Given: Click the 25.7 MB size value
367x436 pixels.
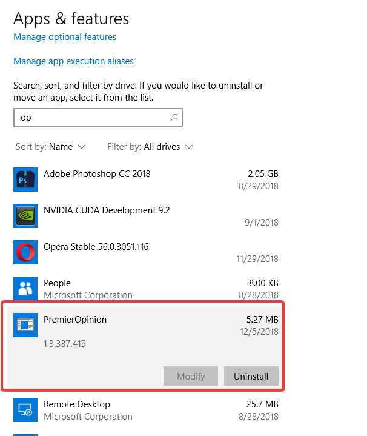Looking at the screenshot, I should pyautogui.click(x=262, y=404).
